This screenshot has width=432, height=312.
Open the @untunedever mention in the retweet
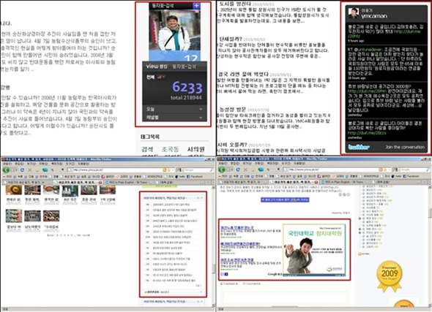(x=368, y=49)
